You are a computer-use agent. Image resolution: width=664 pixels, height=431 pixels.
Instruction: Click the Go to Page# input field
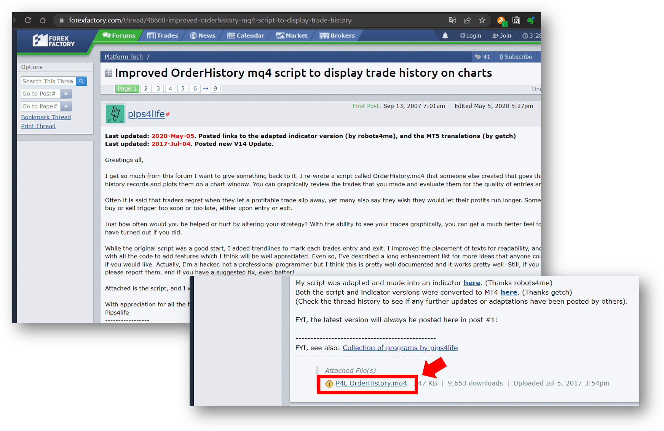pyautogui.click(x=41, y=106)
